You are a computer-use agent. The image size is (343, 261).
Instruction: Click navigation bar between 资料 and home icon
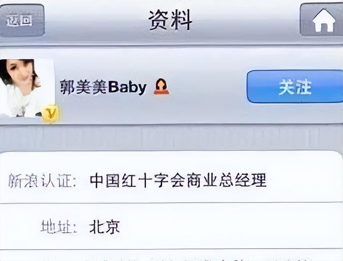coord(246,20)
